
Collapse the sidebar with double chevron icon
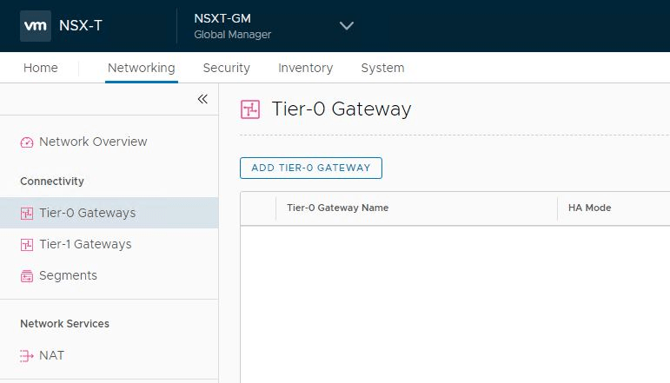(202, 99)
